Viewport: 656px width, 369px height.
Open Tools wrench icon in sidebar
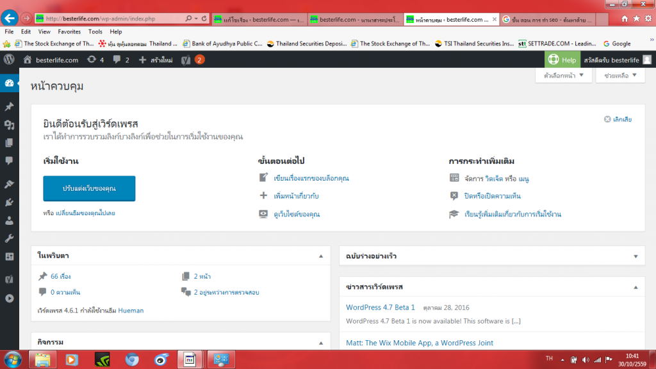9,238
